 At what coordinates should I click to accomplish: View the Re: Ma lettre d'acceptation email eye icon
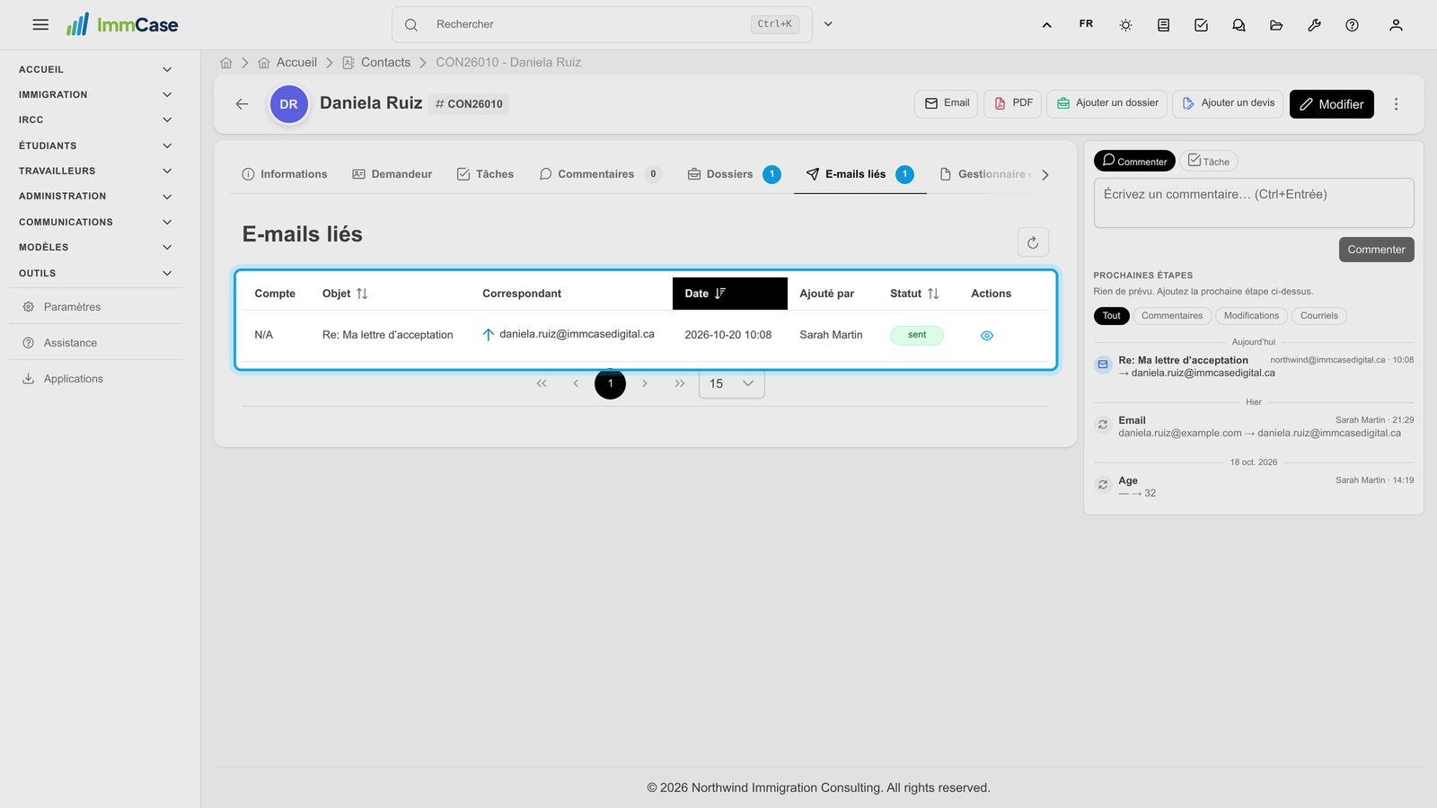[x=987, y=336]
